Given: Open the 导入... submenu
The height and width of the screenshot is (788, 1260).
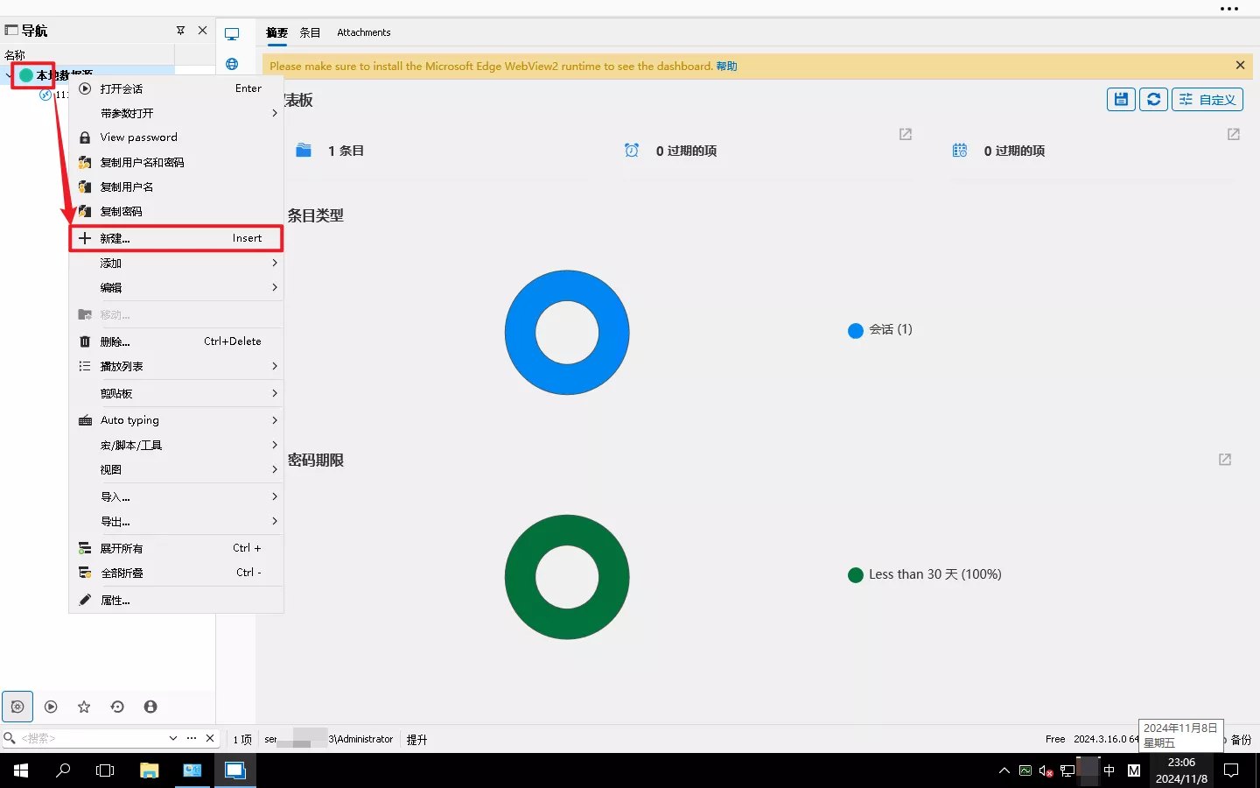Looking at the screenshot, I should [x=176, y=496].
